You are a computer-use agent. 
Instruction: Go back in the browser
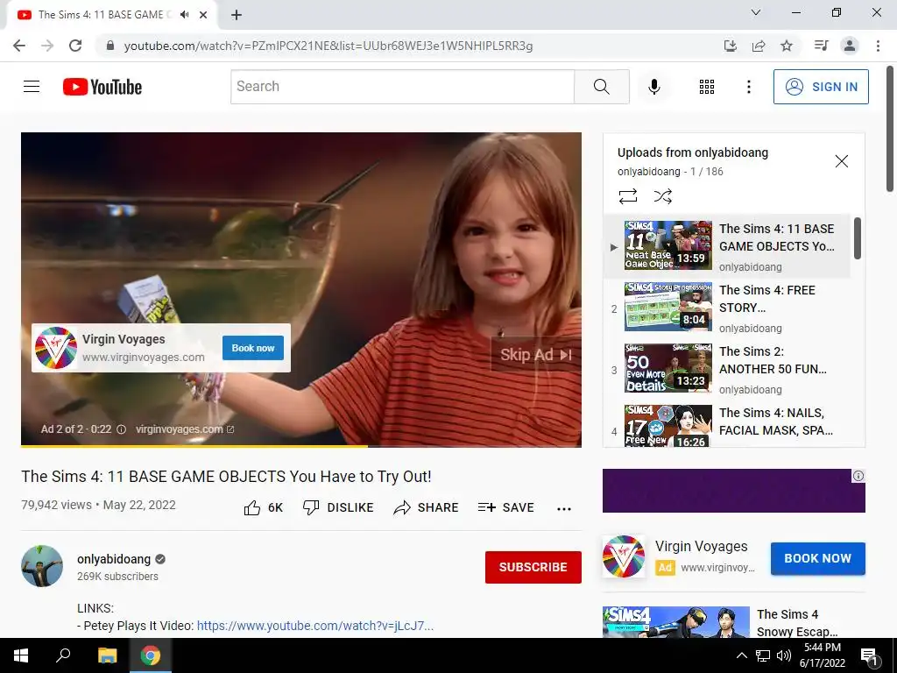pos(19,46)
